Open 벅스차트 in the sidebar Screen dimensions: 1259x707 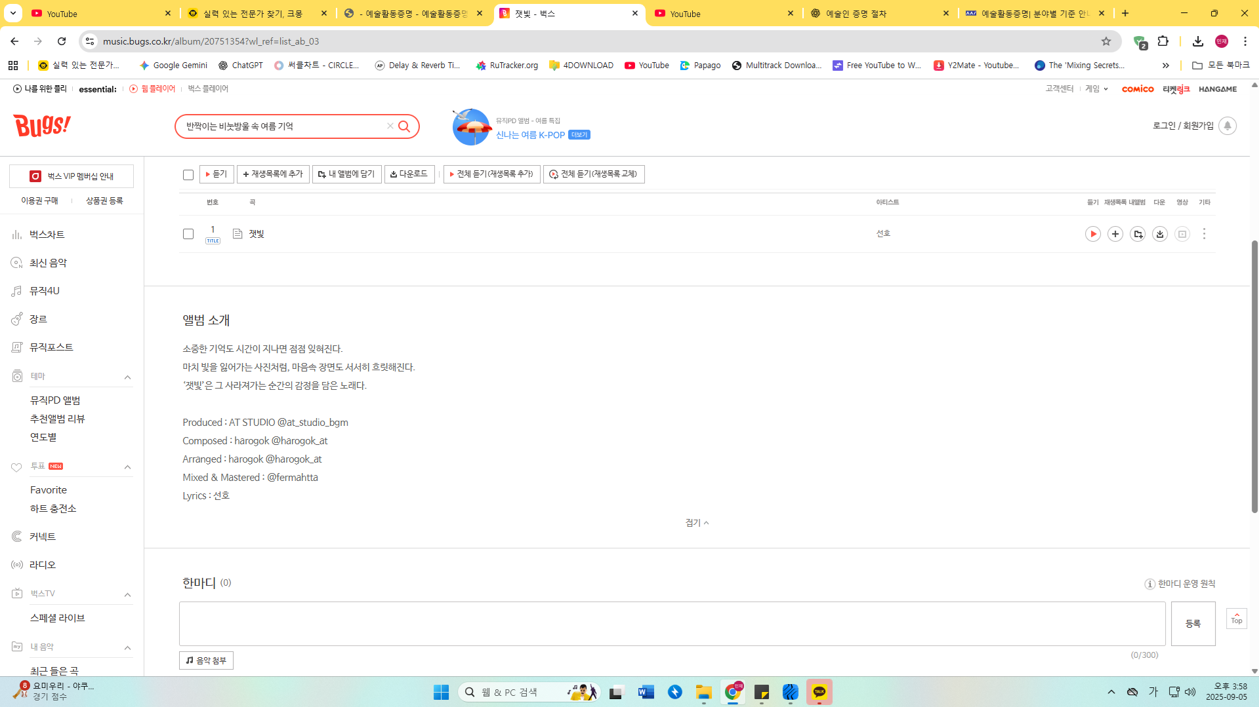click(x=47, y=235)
